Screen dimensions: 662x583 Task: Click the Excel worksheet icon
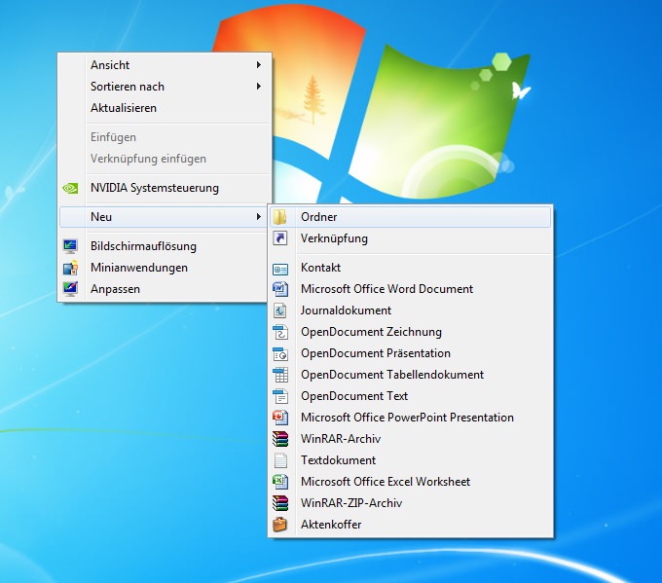point(280,482)
